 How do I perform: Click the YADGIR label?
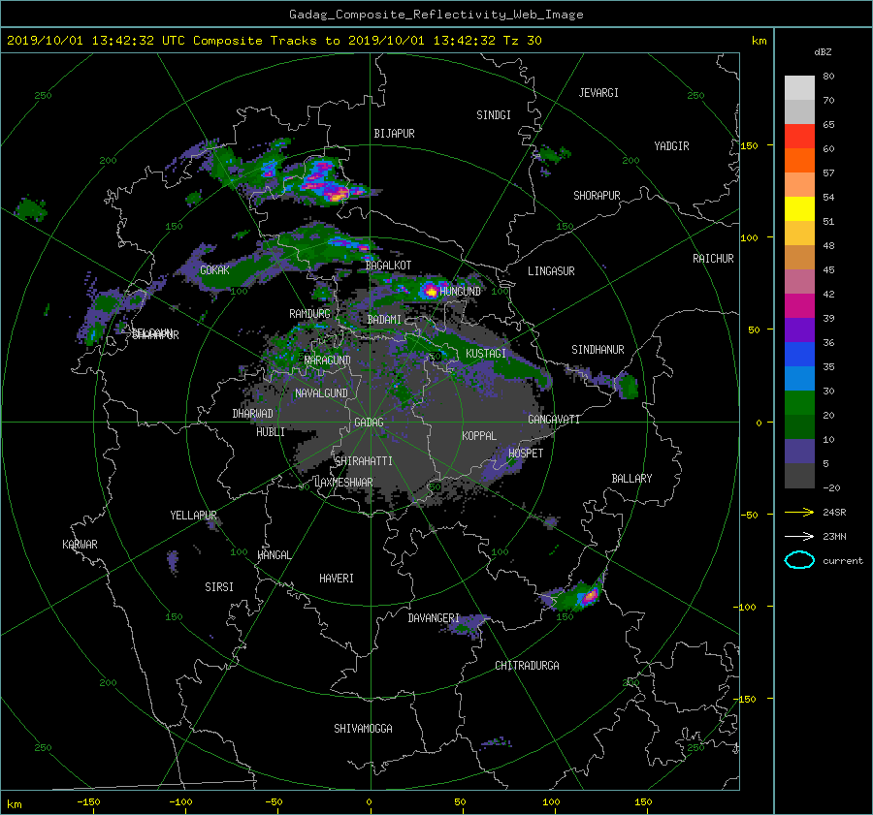click(x=671, y=146)
